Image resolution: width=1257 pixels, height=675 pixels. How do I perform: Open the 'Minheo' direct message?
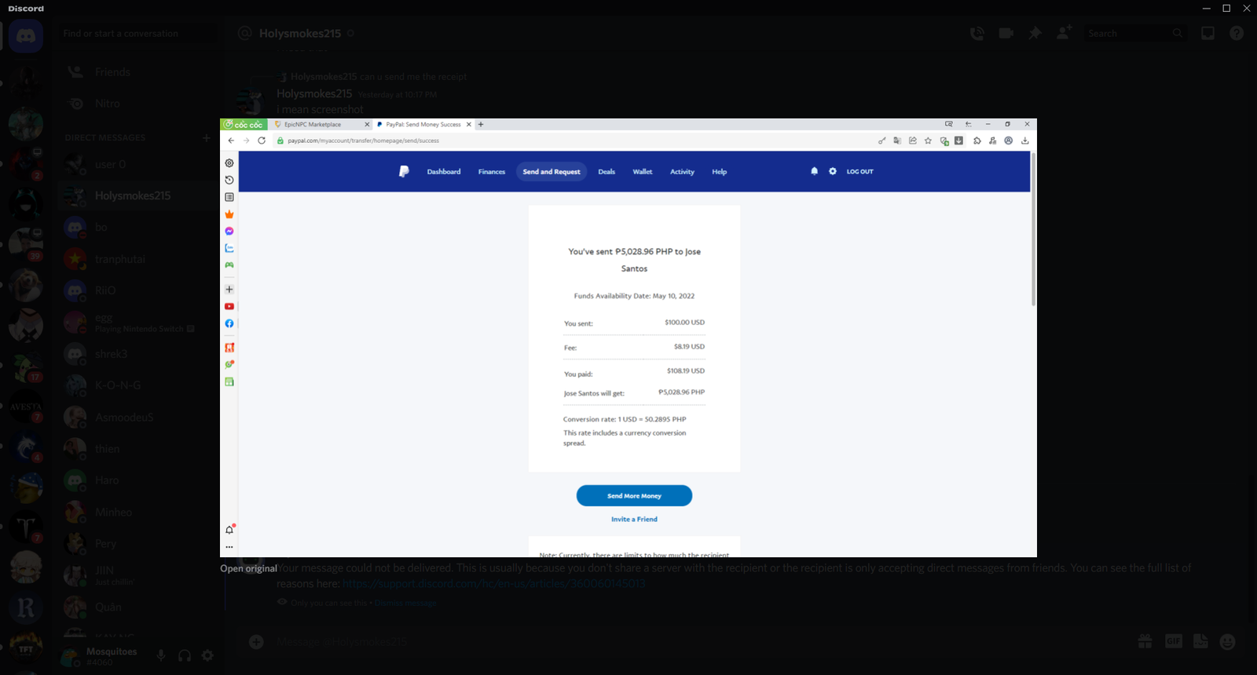139,512
